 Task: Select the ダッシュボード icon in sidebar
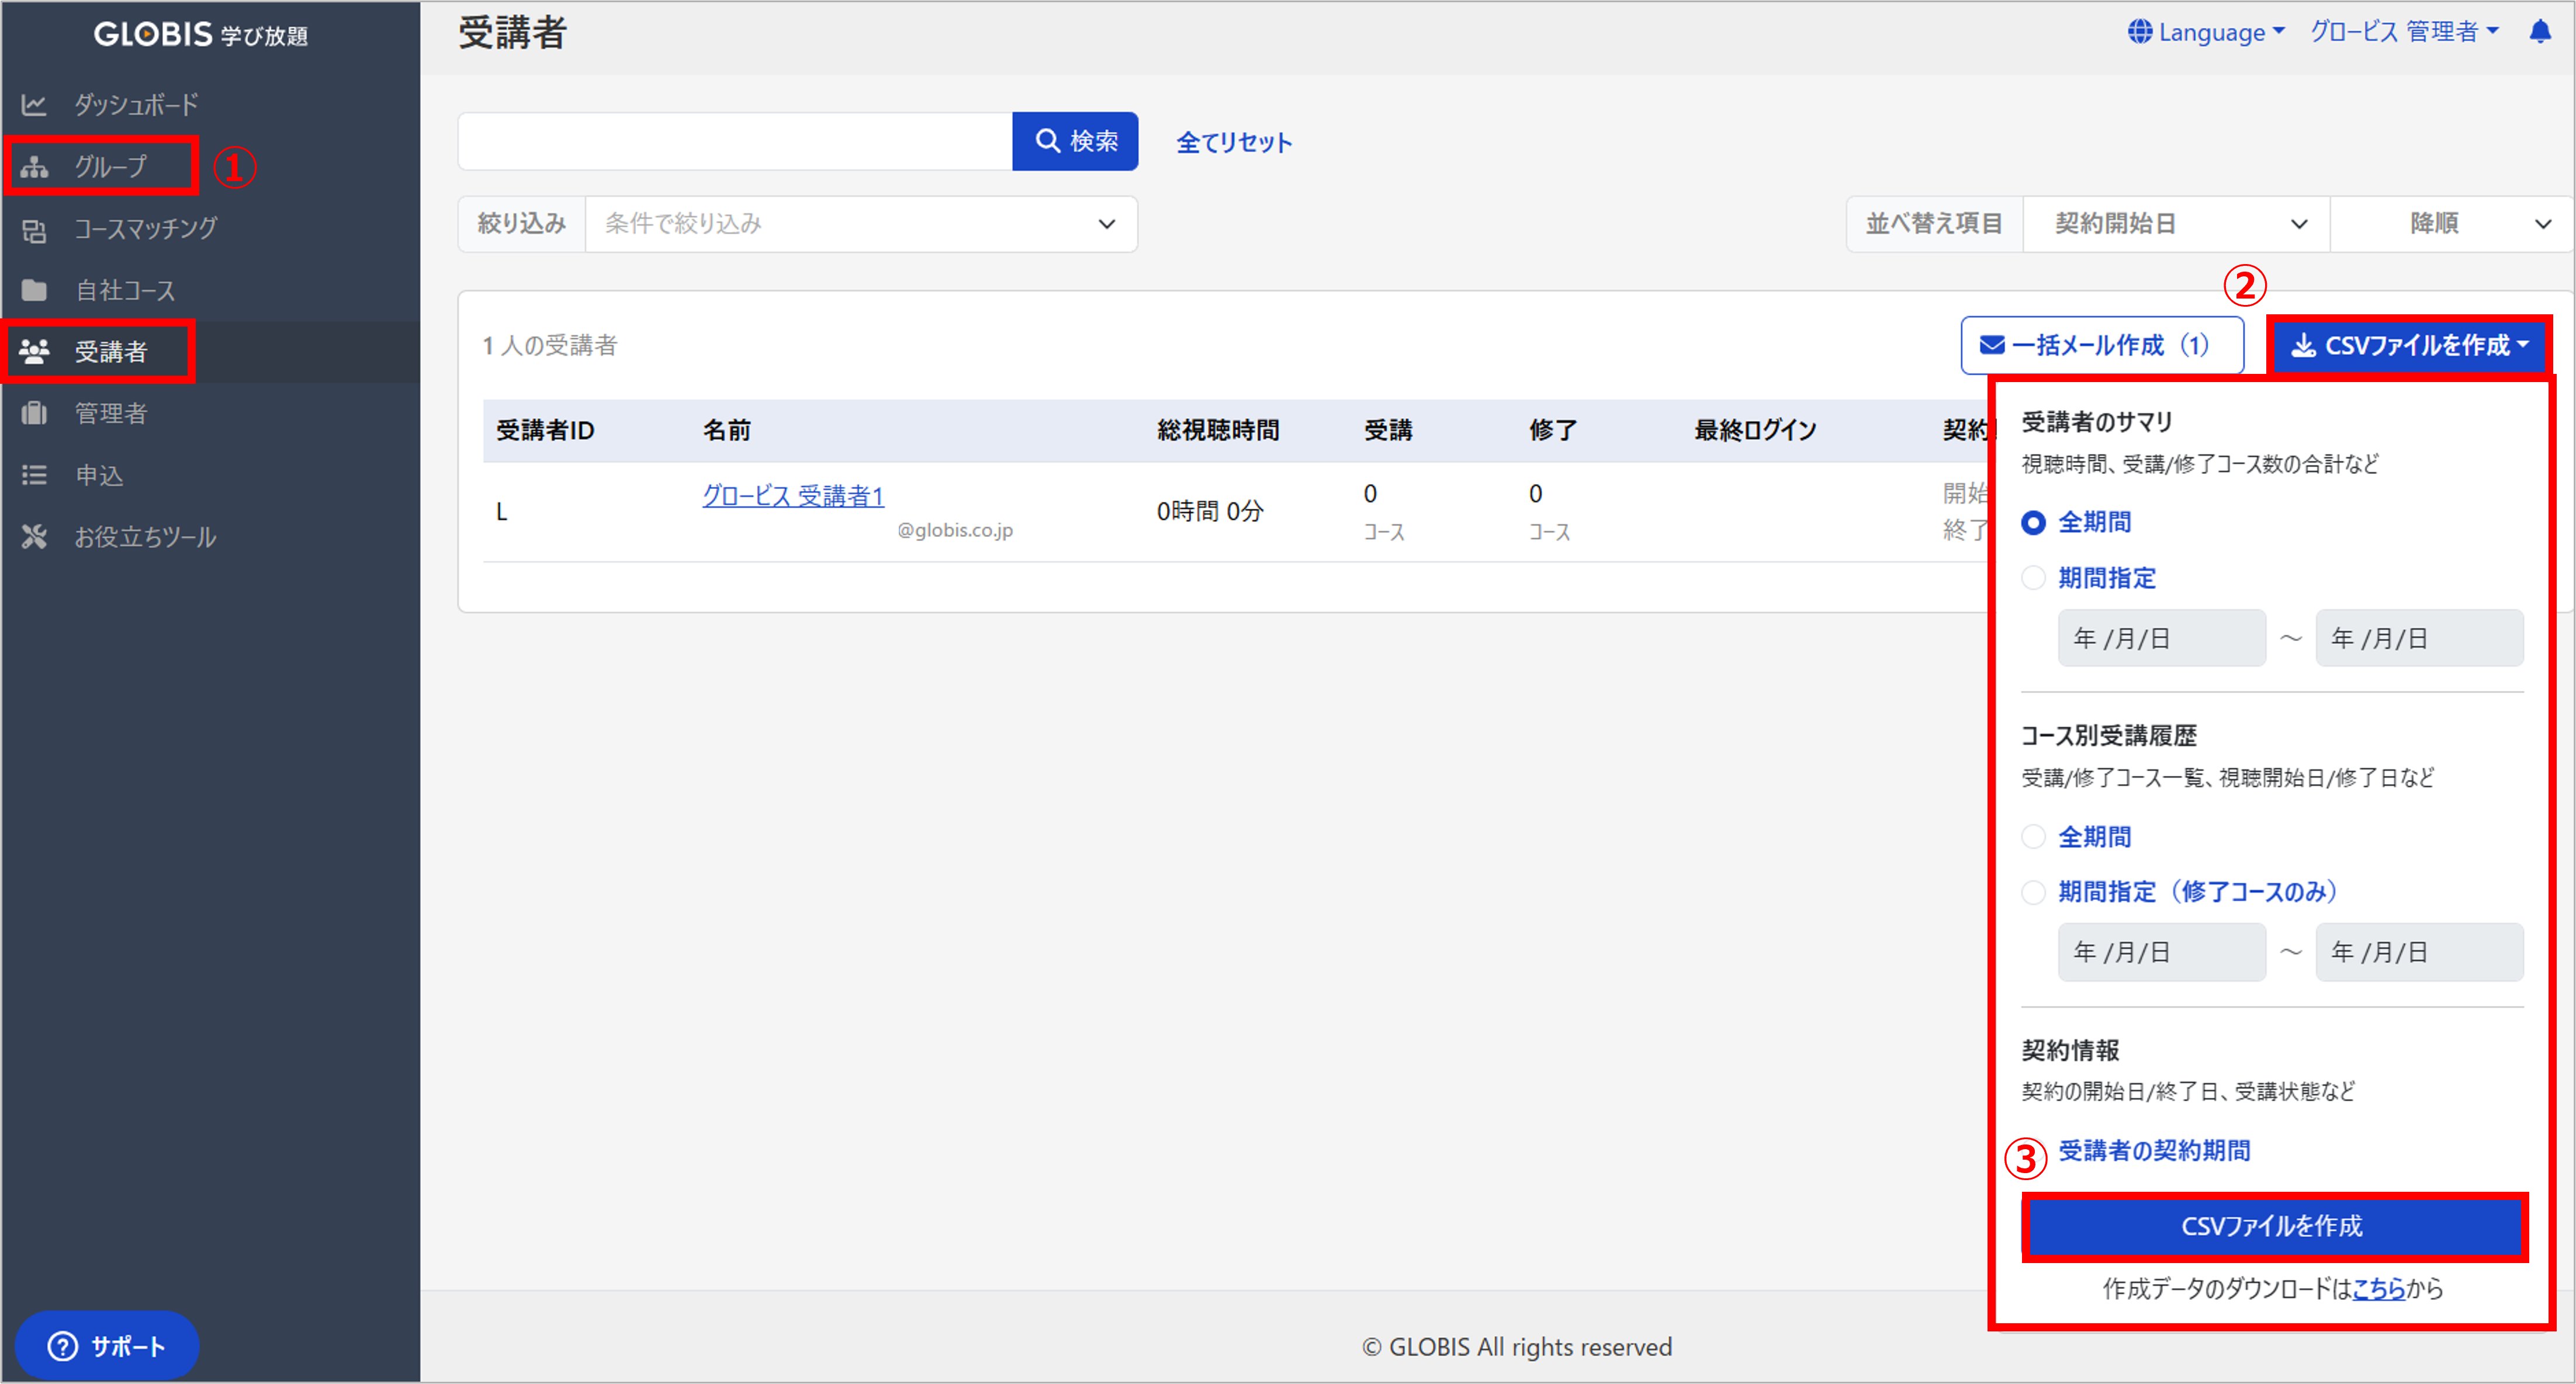(34, 103)
